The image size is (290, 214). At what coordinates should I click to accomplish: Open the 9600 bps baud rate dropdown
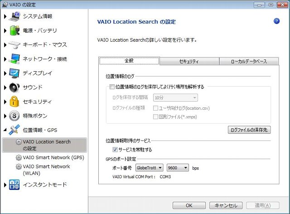178,168
